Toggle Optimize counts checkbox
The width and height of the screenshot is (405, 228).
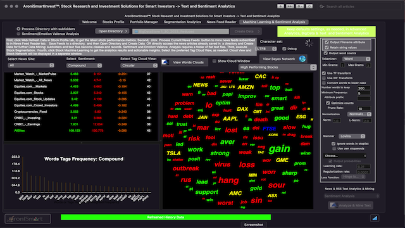coord(328,103)
